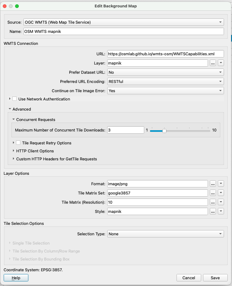Viewport: 232px width, 286px height.
Task: Click the WMTS Connection heading
Action: click(21, 43)
